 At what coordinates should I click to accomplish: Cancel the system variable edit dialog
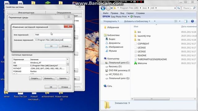65,46
